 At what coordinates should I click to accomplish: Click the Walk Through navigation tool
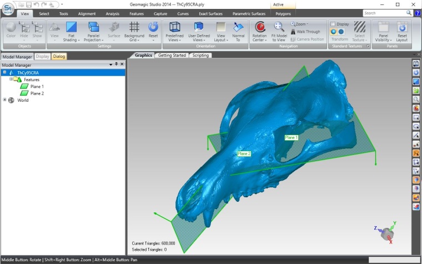tap(305, 32)
